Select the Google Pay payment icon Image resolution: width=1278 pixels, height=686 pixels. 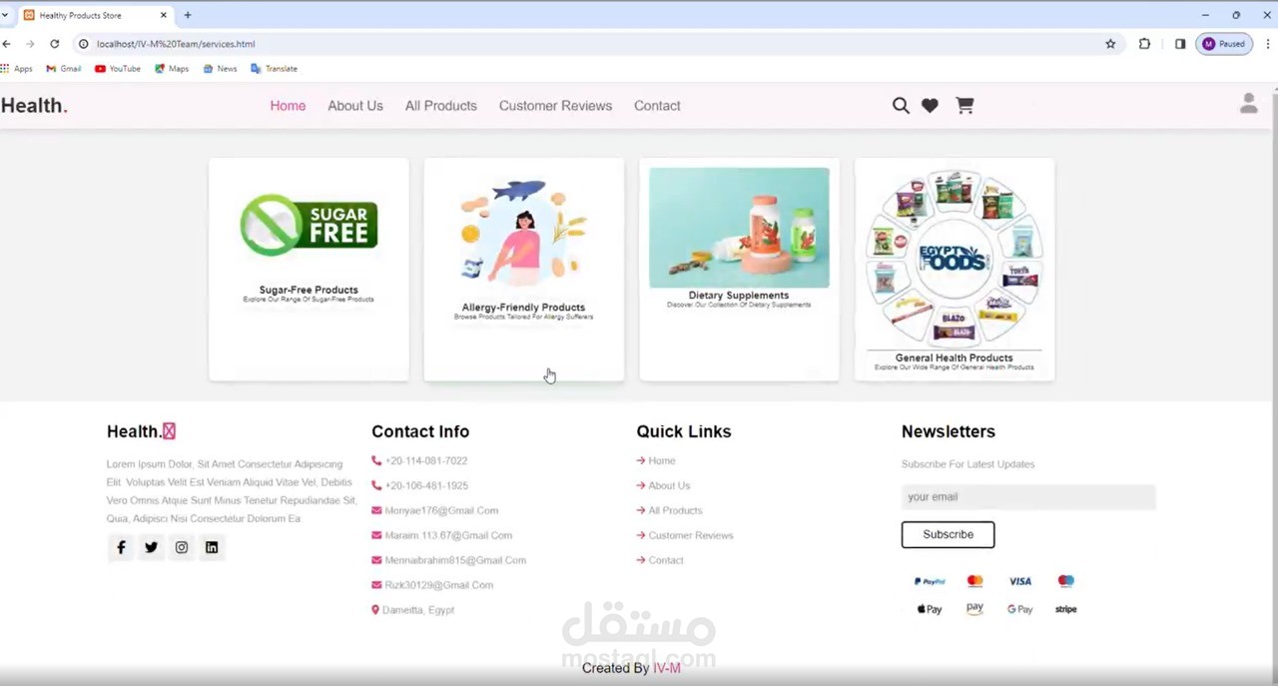[1019, 609]
